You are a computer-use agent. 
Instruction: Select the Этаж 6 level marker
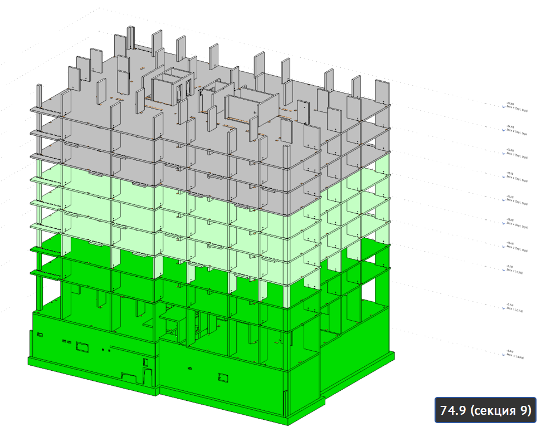515,177
